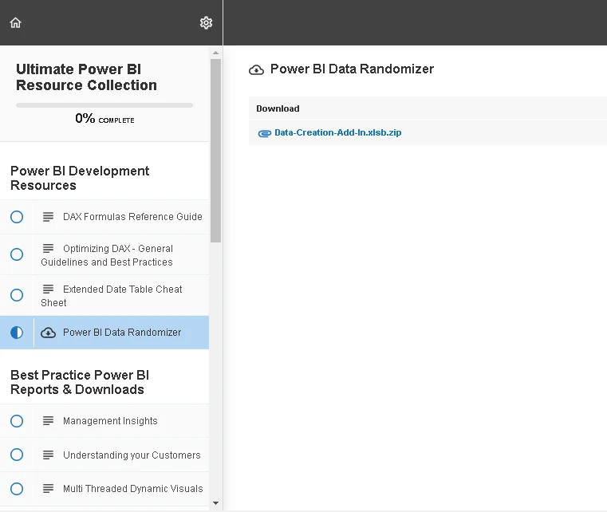The image size is (607, 512).
Task: Click the Download section header
Action: 278,108
